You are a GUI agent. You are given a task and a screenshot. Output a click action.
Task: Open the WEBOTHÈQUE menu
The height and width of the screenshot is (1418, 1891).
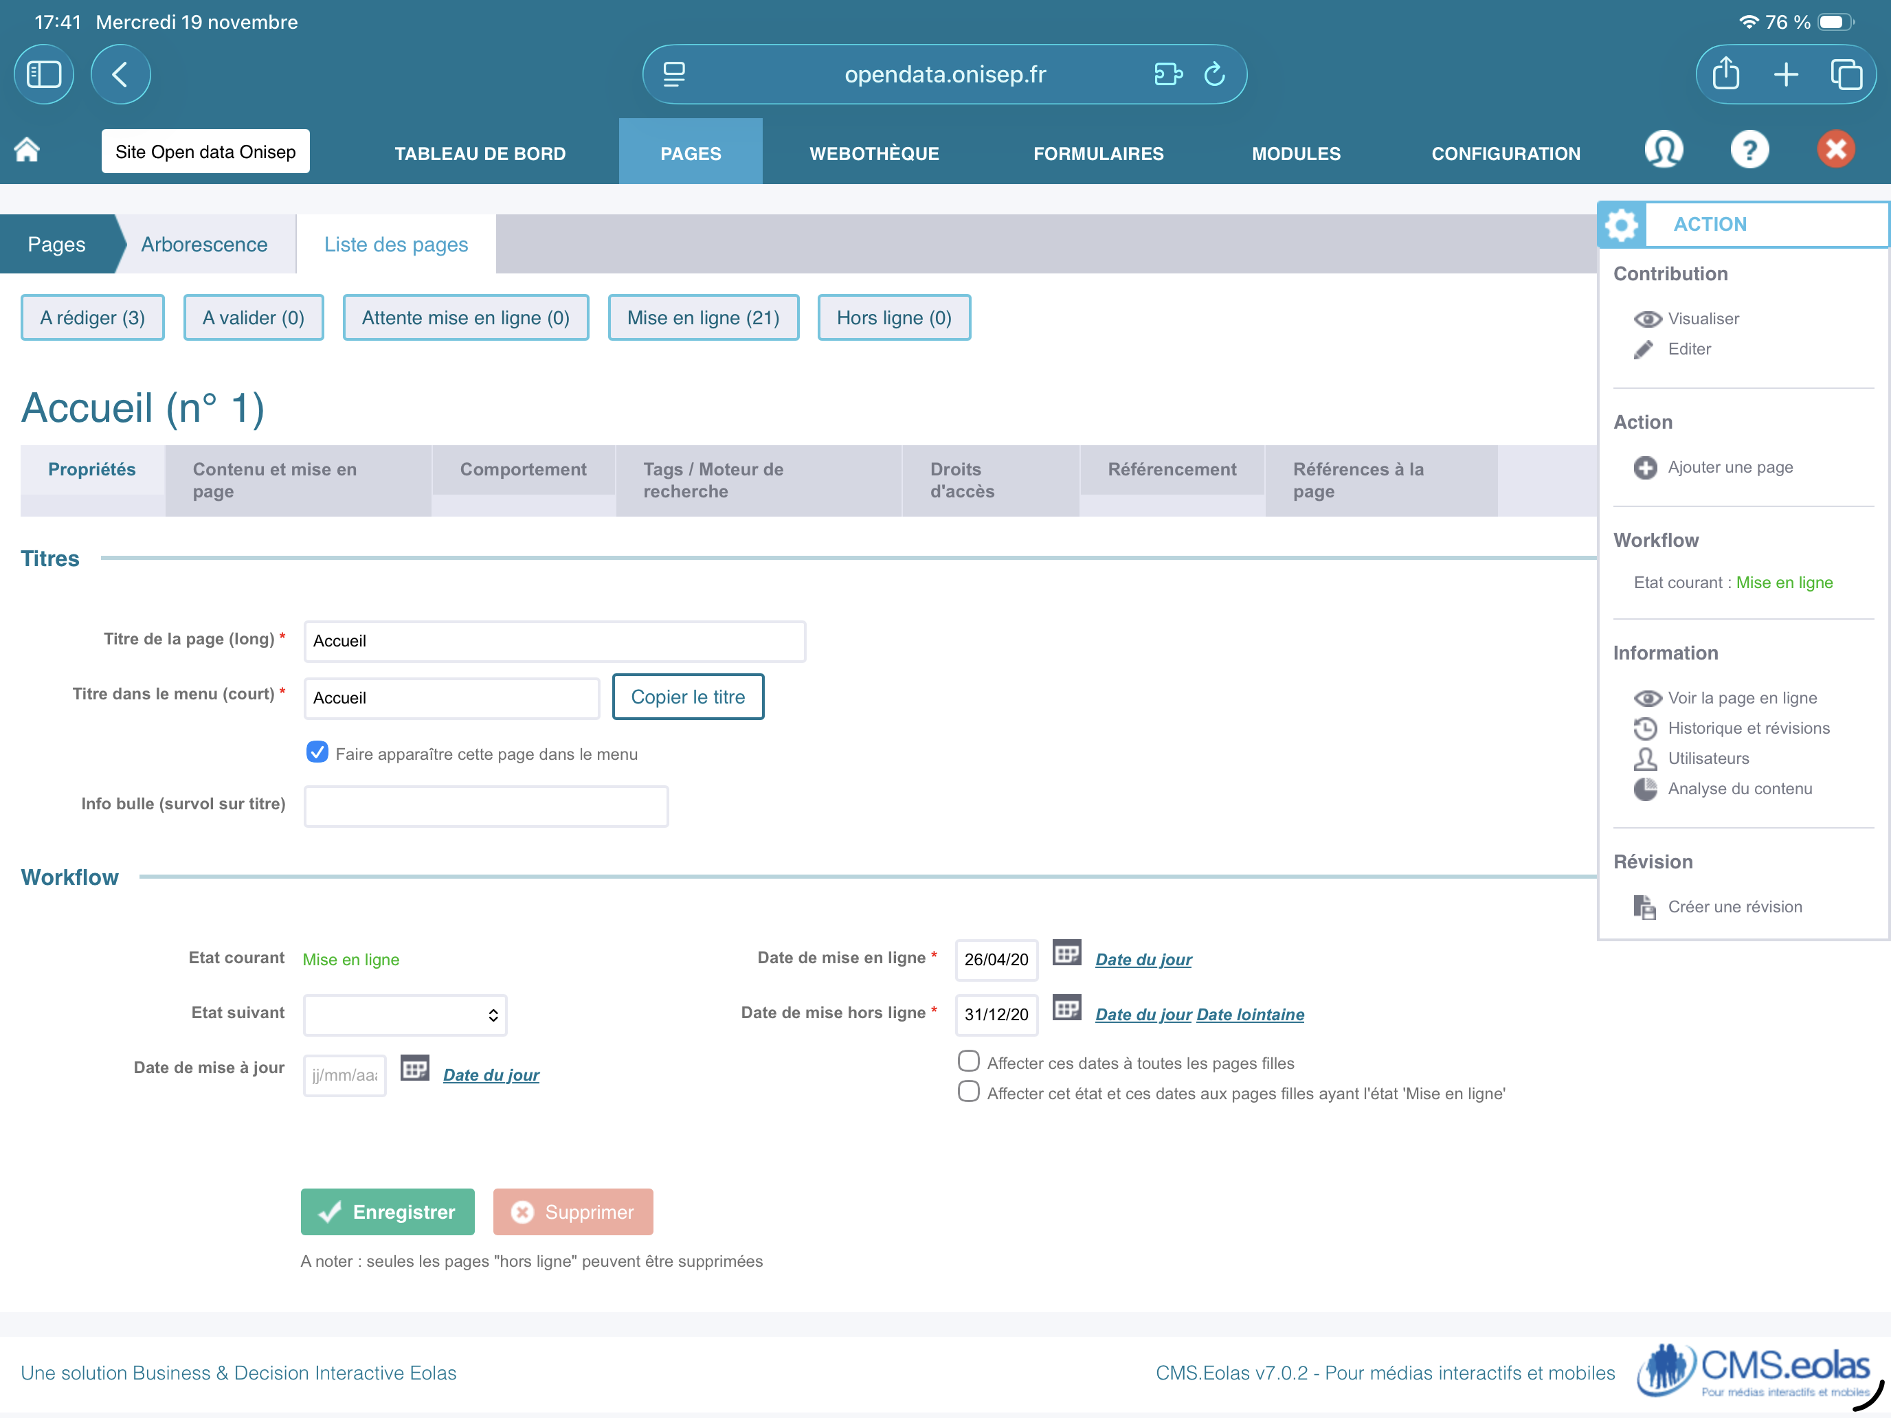pyautogui.click(x=873, y=153)
